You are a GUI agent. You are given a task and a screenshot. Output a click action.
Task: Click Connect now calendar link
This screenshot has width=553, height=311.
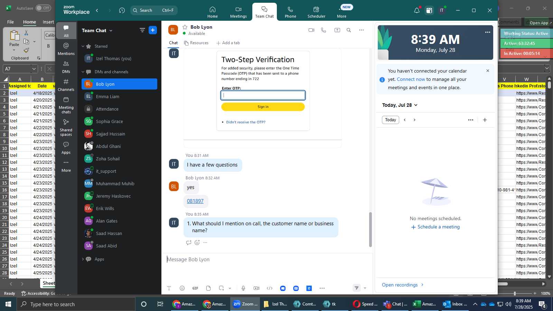click(x=411, y=79)
